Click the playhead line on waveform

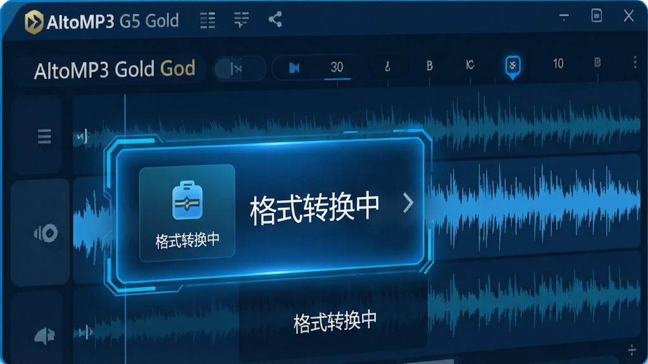[x=125, y=229]
